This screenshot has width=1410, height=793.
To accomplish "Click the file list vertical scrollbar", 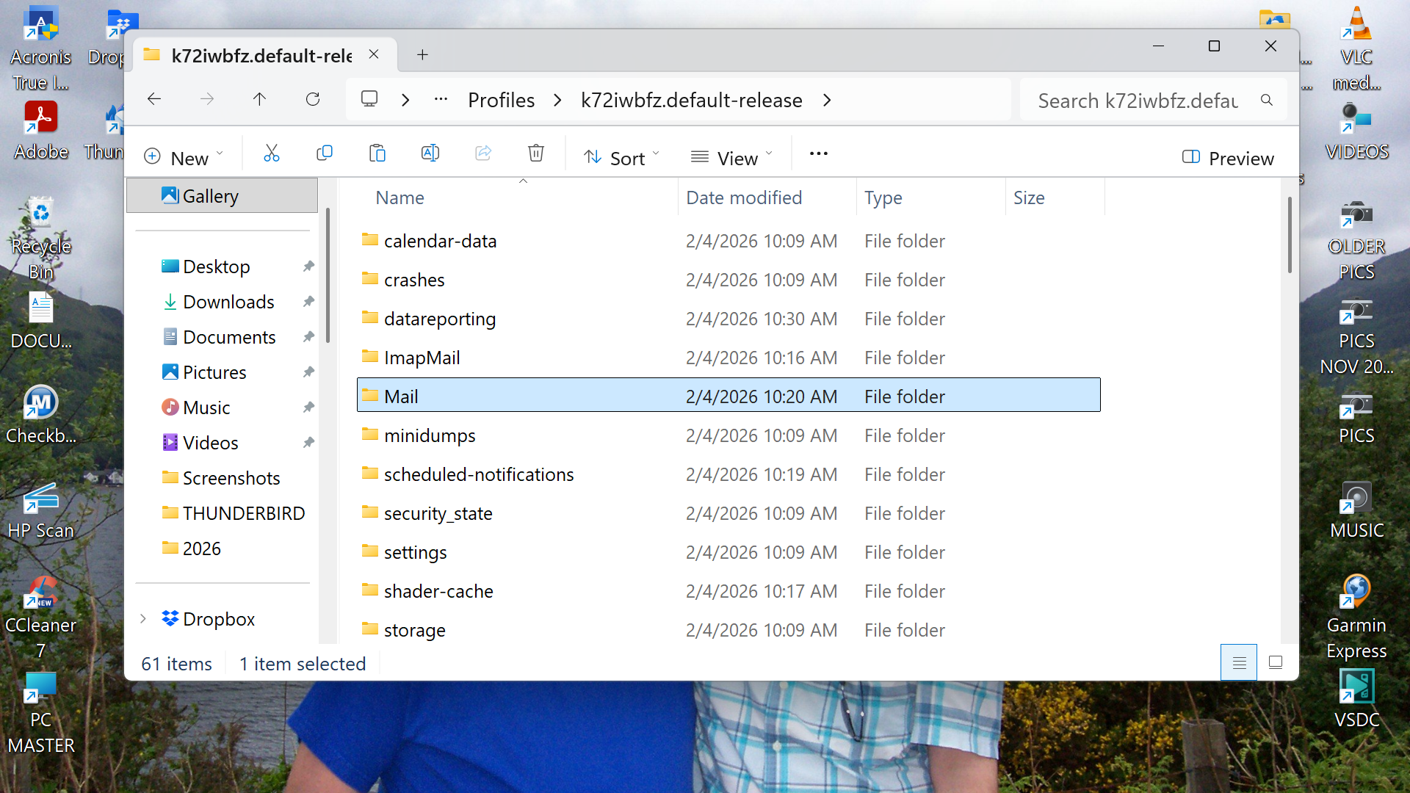I will tap(1289, 235).
